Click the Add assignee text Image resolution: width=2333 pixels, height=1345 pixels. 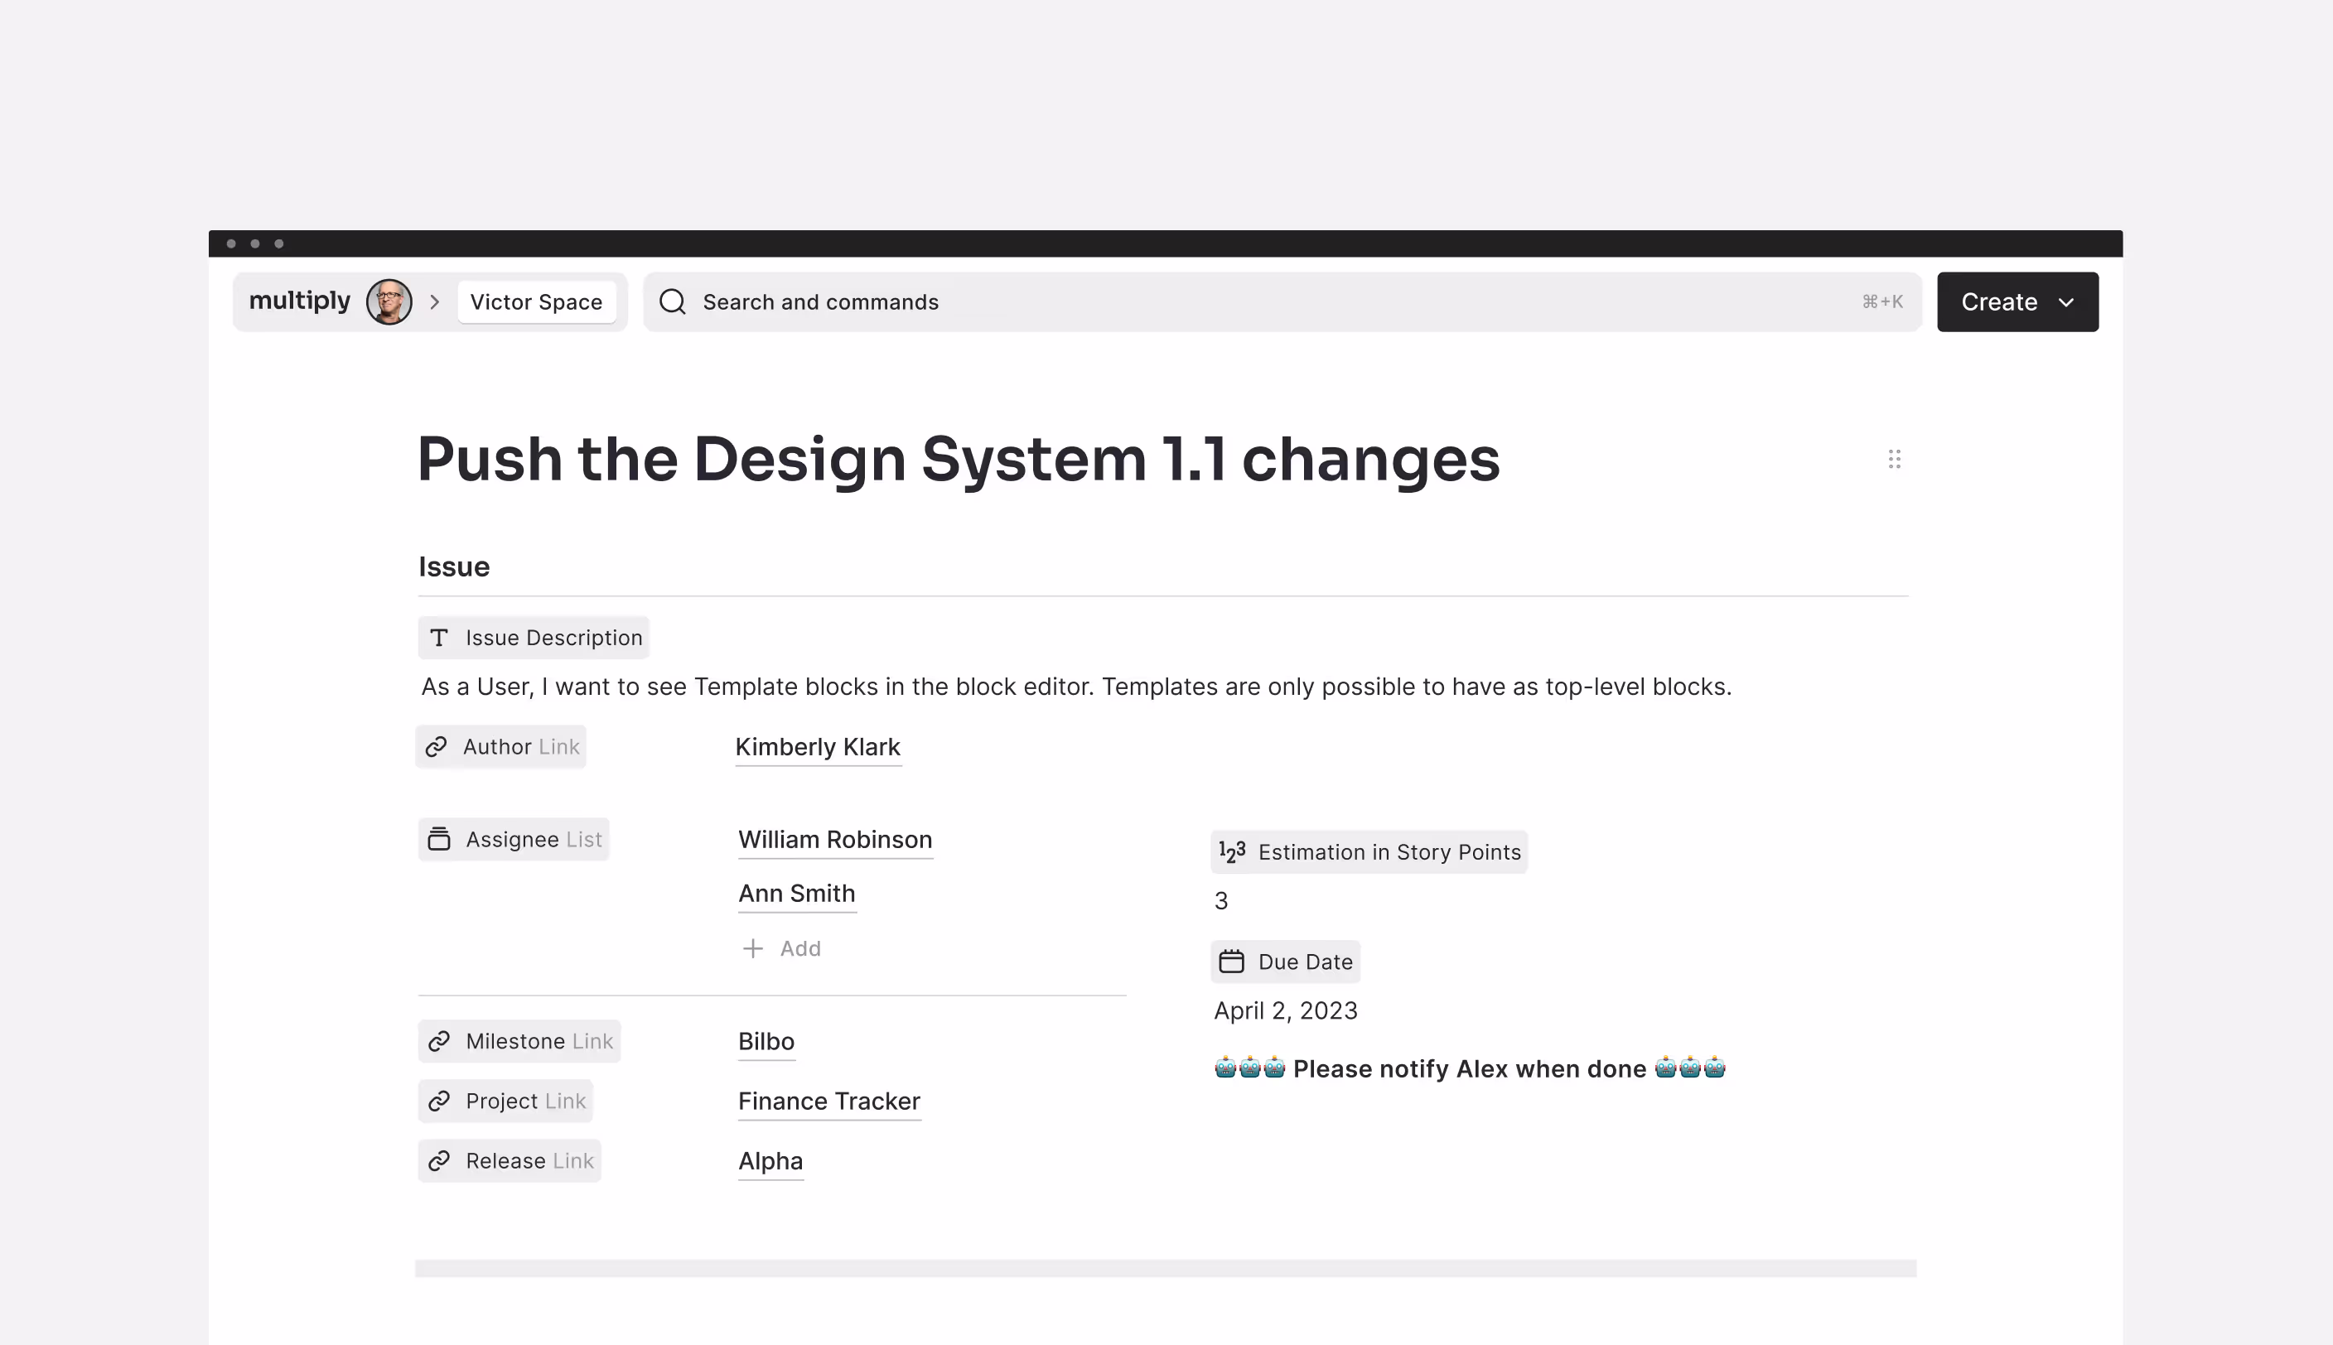coord(800,949)
